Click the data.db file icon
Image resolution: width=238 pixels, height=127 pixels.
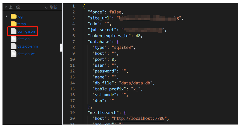tap(13, 39)
